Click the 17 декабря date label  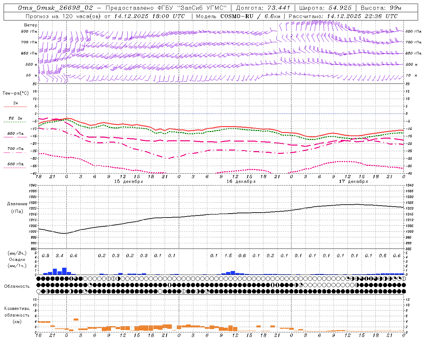(x=353, y=182)
